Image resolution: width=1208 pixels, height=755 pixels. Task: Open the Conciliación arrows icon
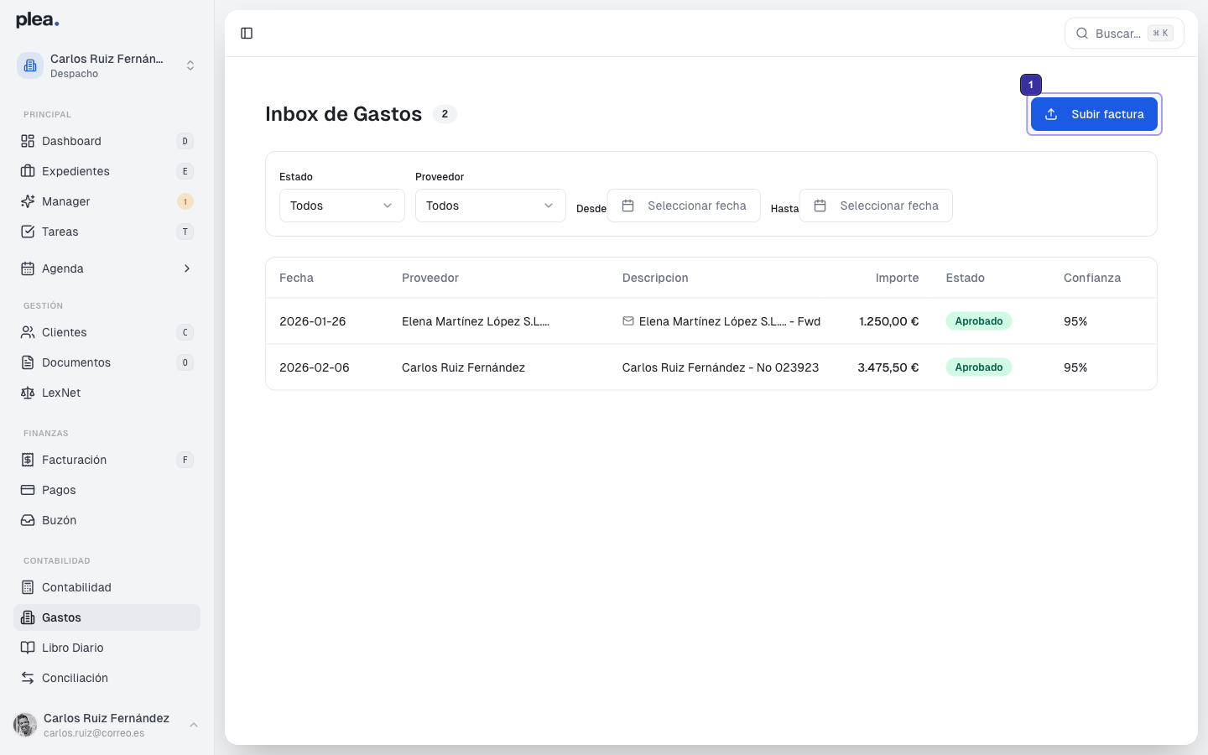pos(28,678)
